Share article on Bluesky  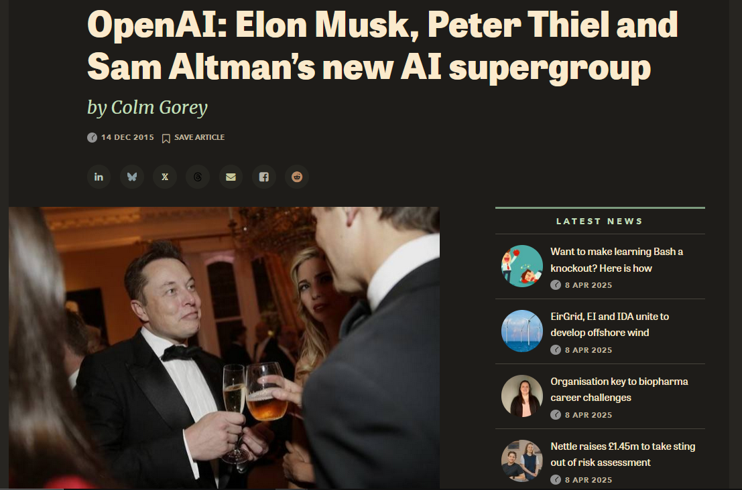click(131, 177)
